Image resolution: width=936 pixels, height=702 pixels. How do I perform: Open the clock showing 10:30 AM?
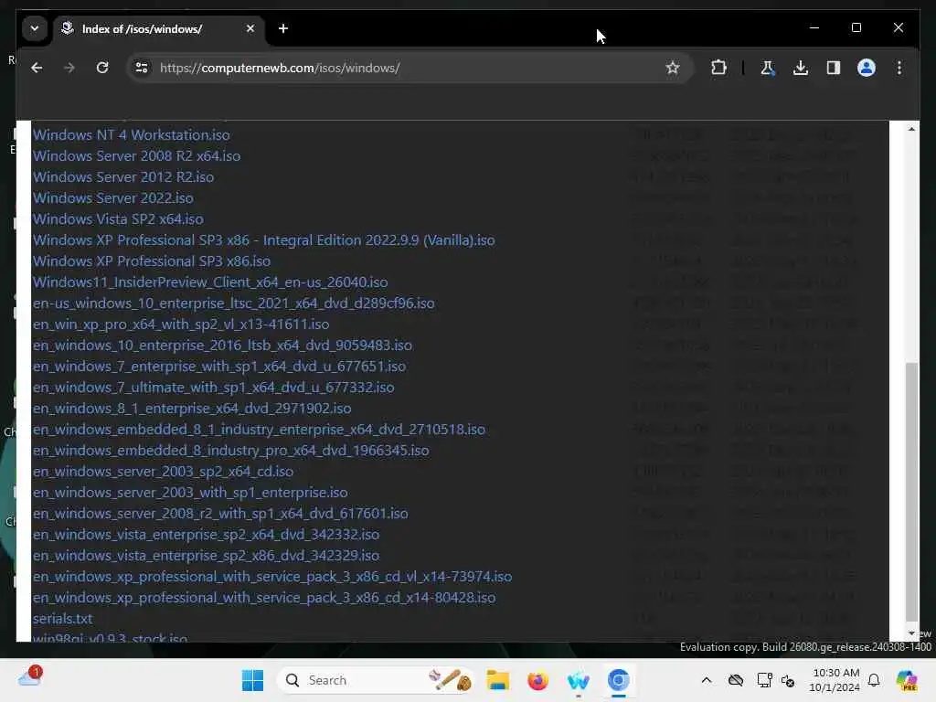835,680
